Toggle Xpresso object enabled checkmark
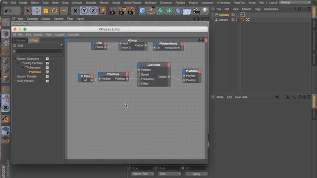This screenshot has height=178, width=317. [x=233, y=15]
